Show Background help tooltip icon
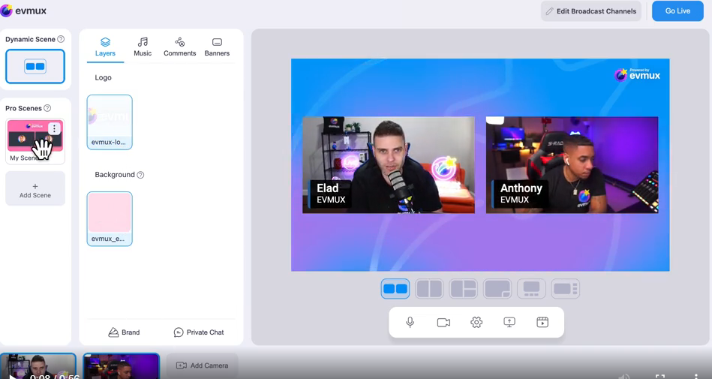The width and height of the screenshot is (712, 379). coord(141,175)
